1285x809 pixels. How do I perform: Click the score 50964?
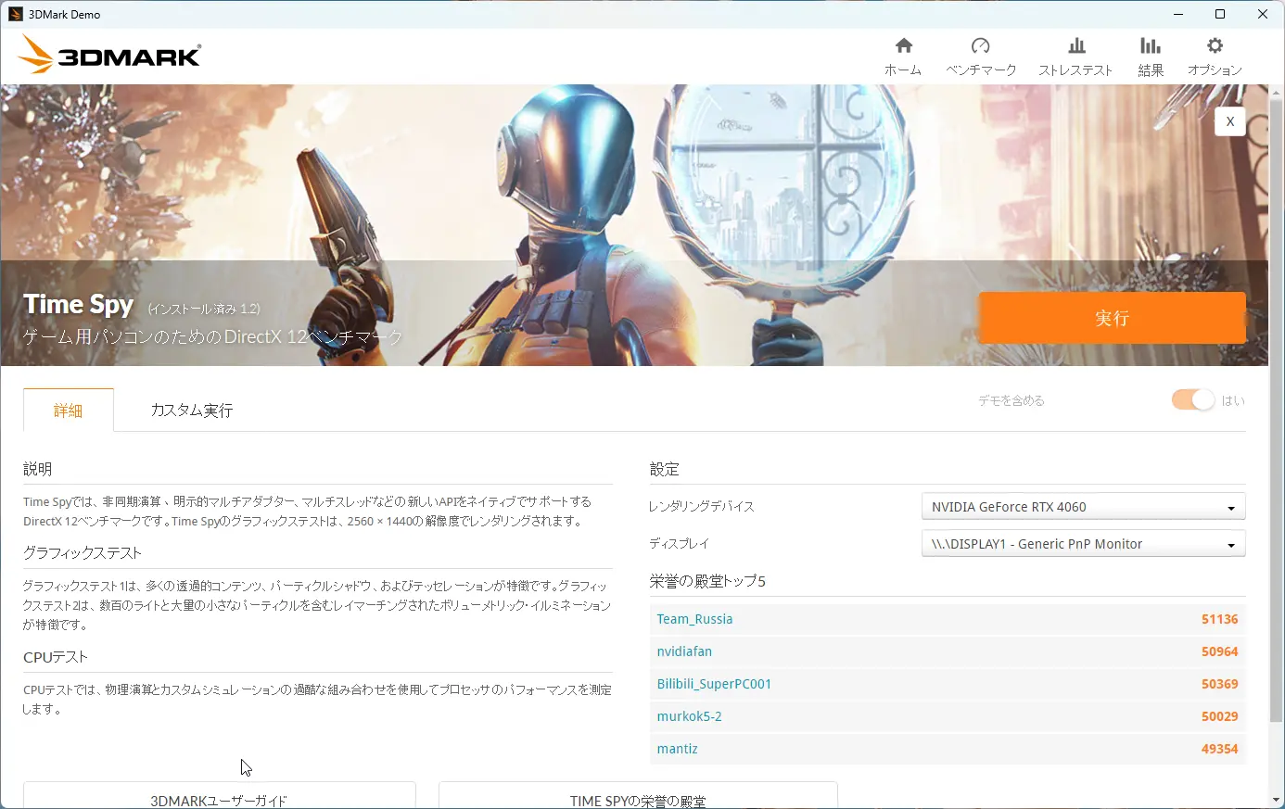point(1219,651)
